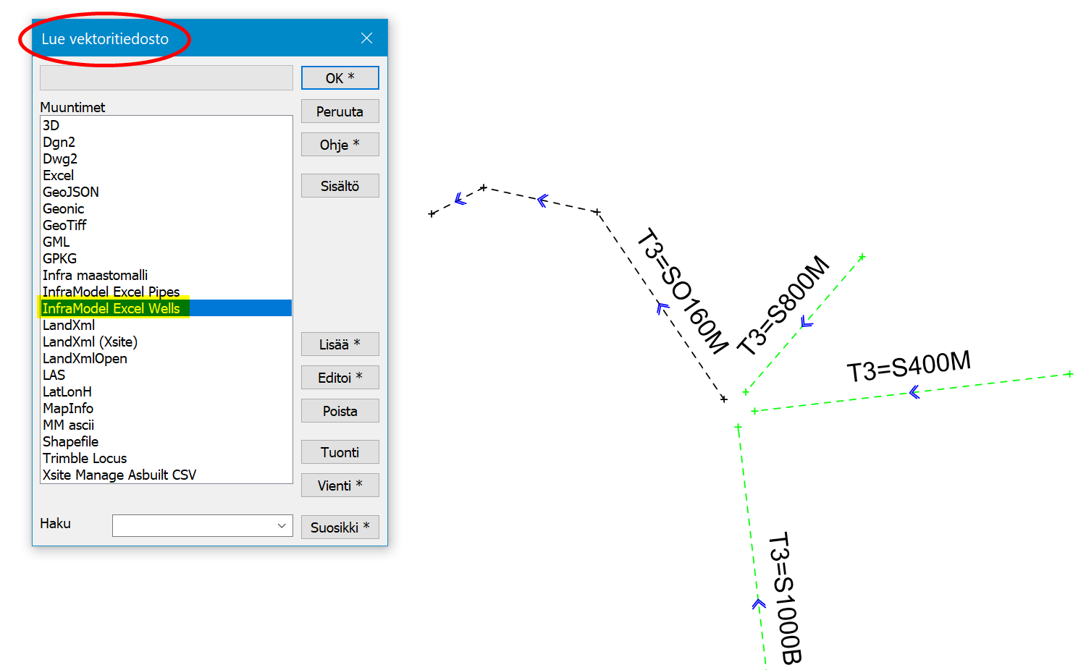Pick Shapefile in the converter list
The height and width of the screenshot is (670, 1086).
(70, 441)
